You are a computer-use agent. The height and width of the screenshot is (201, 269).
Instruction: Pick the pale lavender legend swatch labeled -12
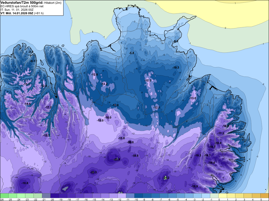click(122, 196)
